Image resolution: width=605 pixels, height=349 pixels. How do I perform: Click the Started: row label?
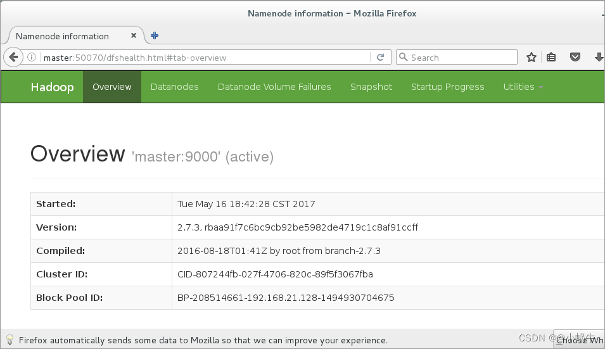(x=56, y=204)
